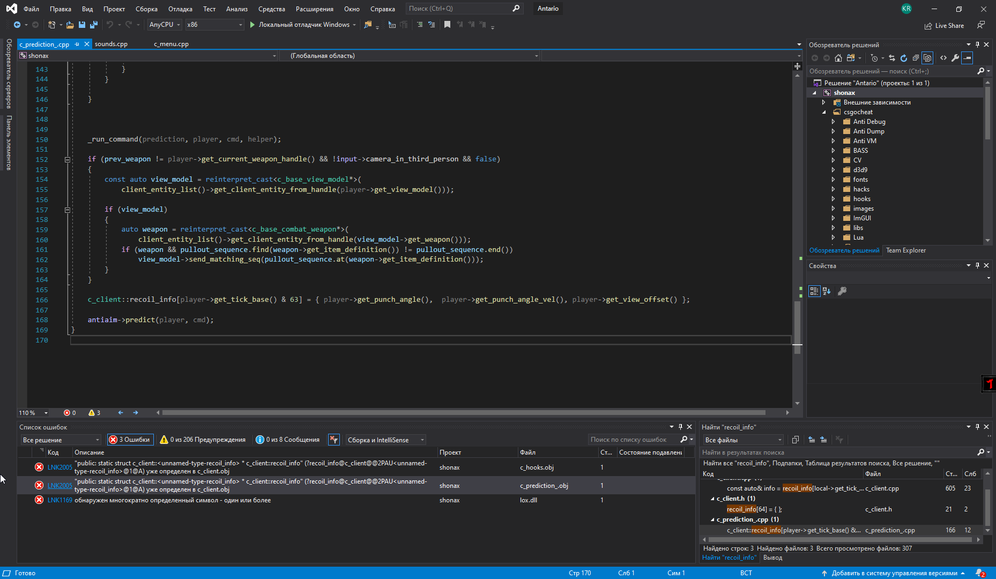Expand the Внешние зависимости node

824,102
